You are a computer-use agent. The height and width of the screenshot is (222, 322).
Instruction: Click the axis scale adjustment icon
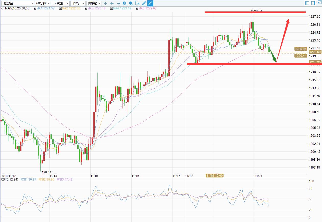[x=137, y=3]
